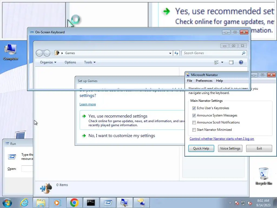277x208 pixels.
Task: Click the Games Explorer help icon
Action: coord(241,62)
